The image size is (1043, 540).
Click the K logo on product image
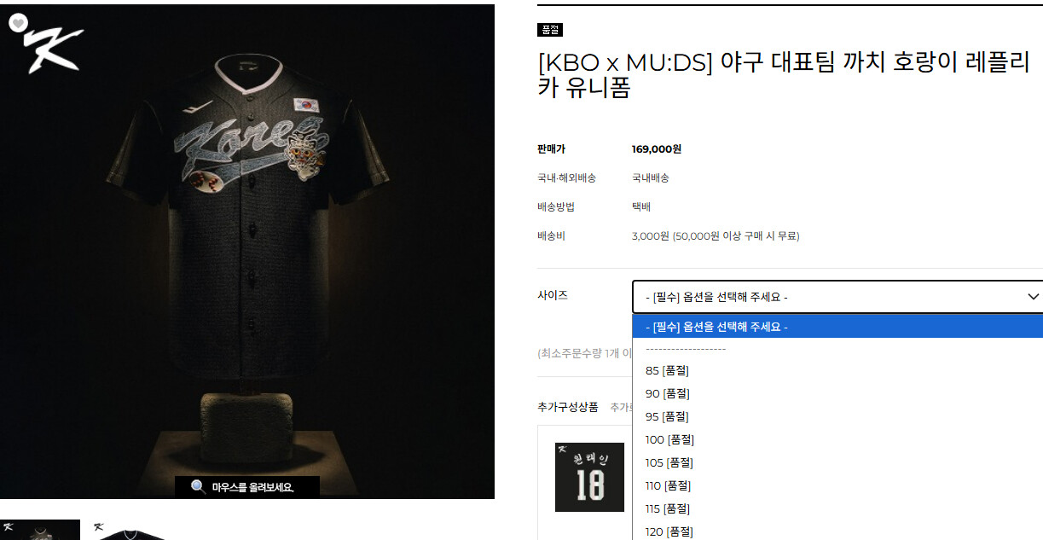[55, 49]
